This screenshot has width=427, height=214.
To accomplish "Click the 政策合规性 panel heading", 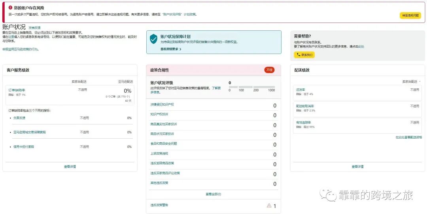I will point(160,70).
